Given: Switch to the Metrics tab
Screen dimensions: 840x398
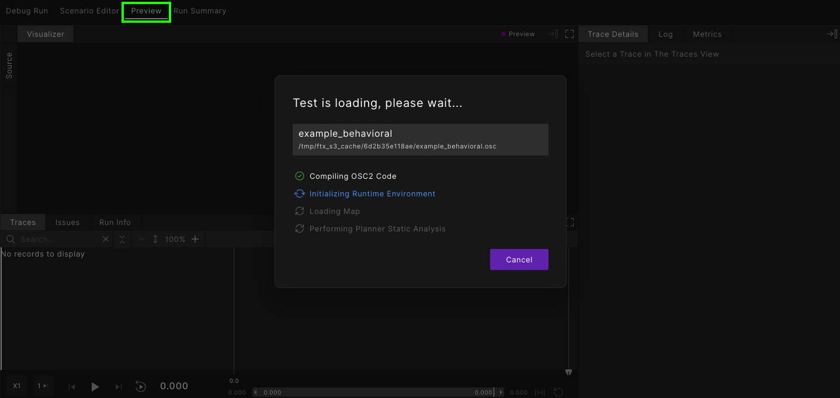Looking at the screenshot, I should [707, 34].
